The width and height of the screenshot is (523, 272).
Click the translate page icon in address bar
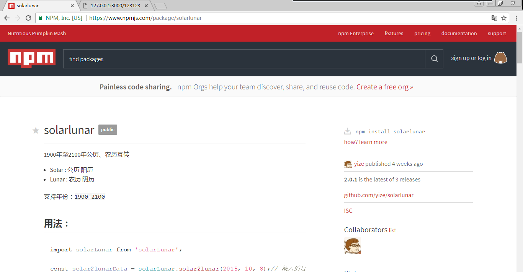click(494, 18)
